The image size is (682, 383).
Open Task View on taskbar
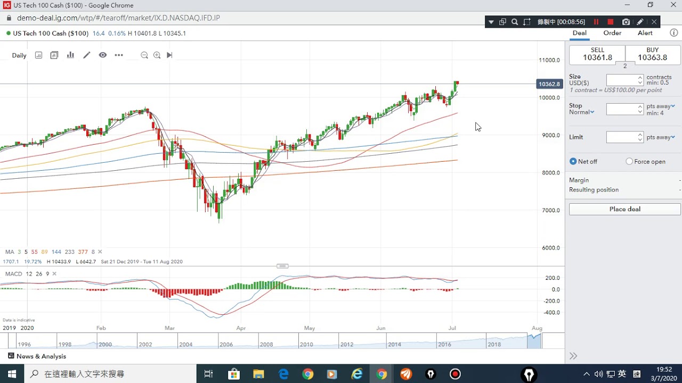coord(209,374)
